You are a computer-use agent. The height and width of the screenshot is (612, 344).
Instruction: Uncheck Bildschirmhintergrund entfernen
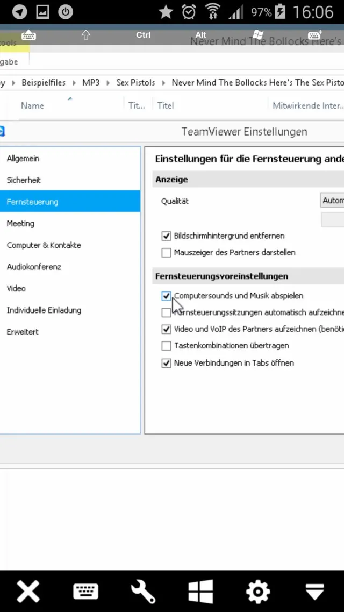coord(166,236)
